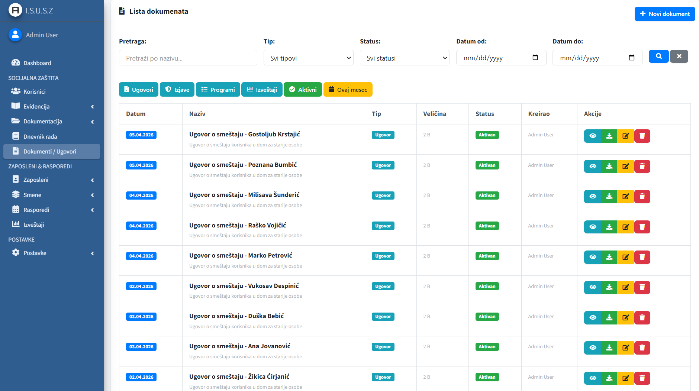Expand the Dokumentacija sidebar submenu
The width and height of the screenshot is (699, 391).
(52, 122)
